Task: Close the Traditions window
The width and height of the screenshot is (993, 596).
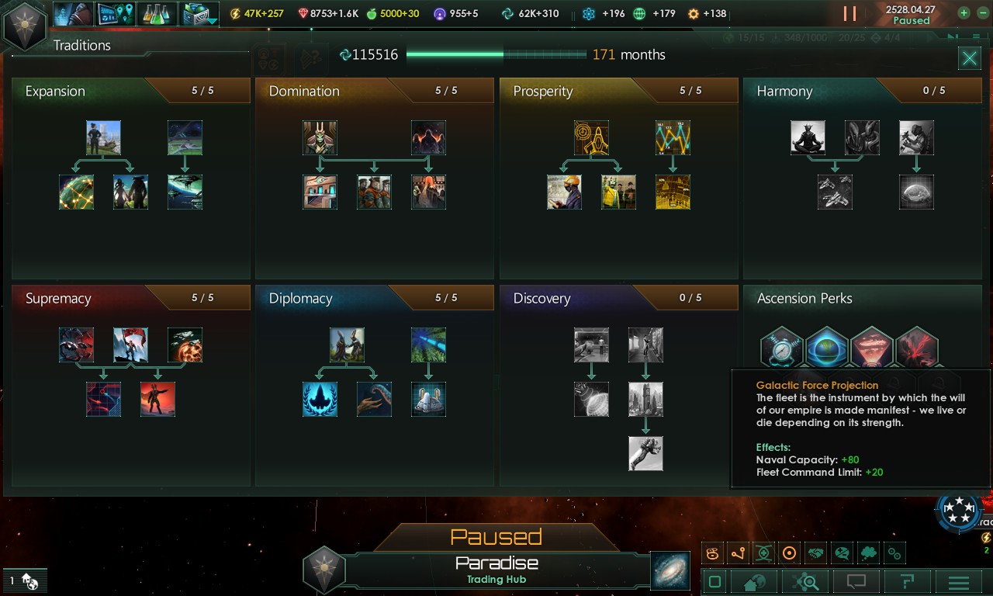Action: click(x=969, y=58)
